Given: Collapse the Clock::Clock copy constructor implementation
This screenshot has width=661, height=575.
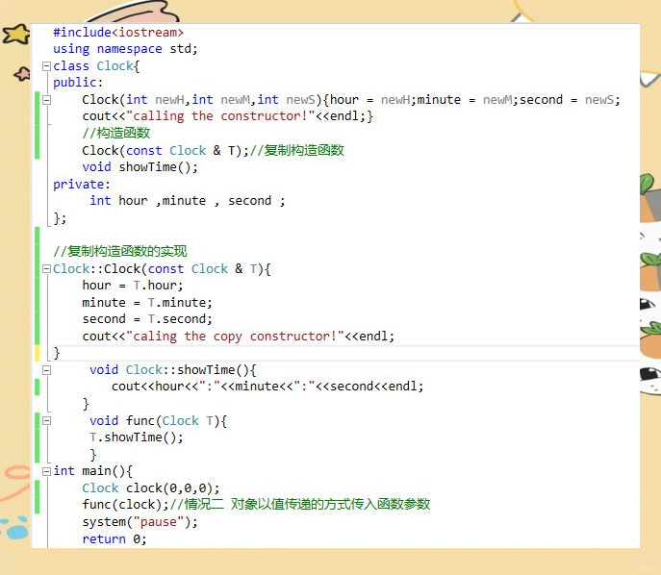Looking at the screenshot, I should coord(47,269).
